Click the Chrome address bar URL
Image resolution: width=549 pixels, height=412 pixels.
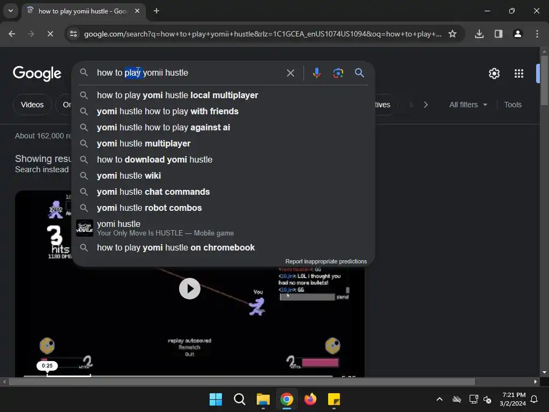(263, 34)
